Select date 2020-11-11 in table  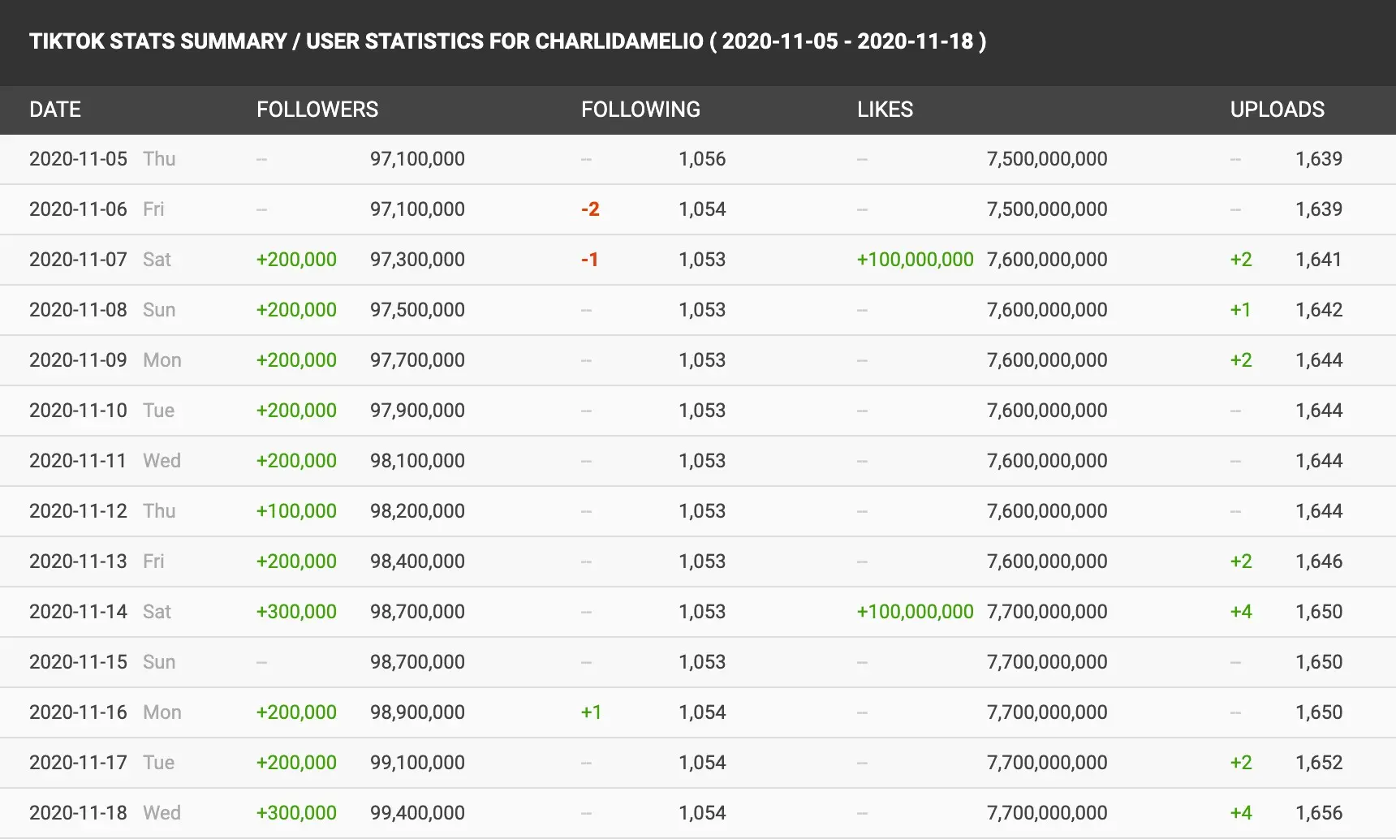78,461
